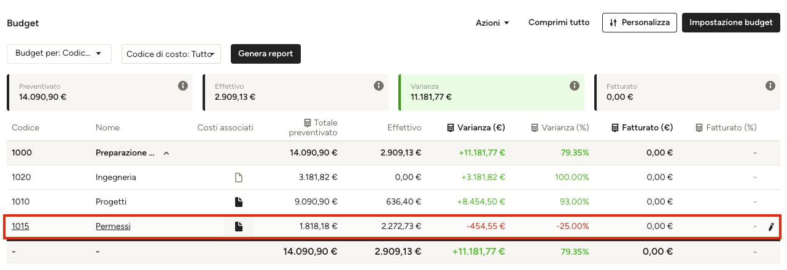
Task: Open associated costs document for Permessi
Action: point(239,227)
